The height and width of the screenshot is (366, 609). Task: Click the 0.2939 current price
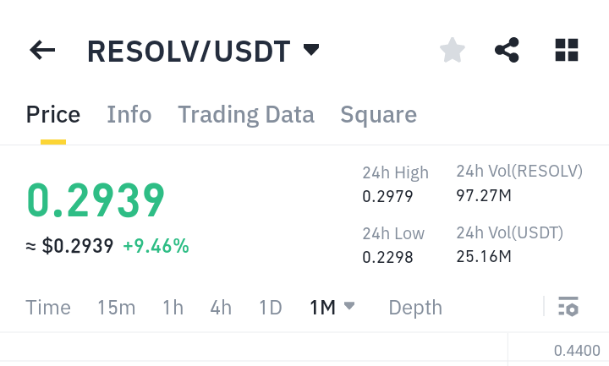pos(96,200)
